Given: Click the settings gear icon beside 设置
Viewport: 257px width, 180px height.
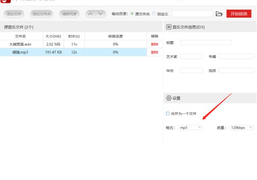Looking at the screenshot, I should coord(169,98).
